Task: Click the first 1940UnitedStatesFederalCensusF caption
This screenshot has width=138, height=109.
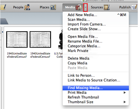Action: pyautogui.click(x=17, y=55)
